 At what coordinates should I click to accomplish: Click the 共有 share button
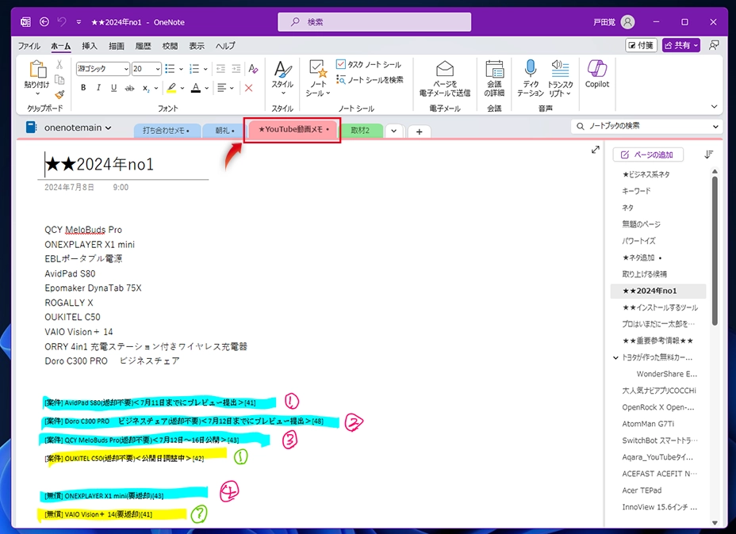point(680,45)
